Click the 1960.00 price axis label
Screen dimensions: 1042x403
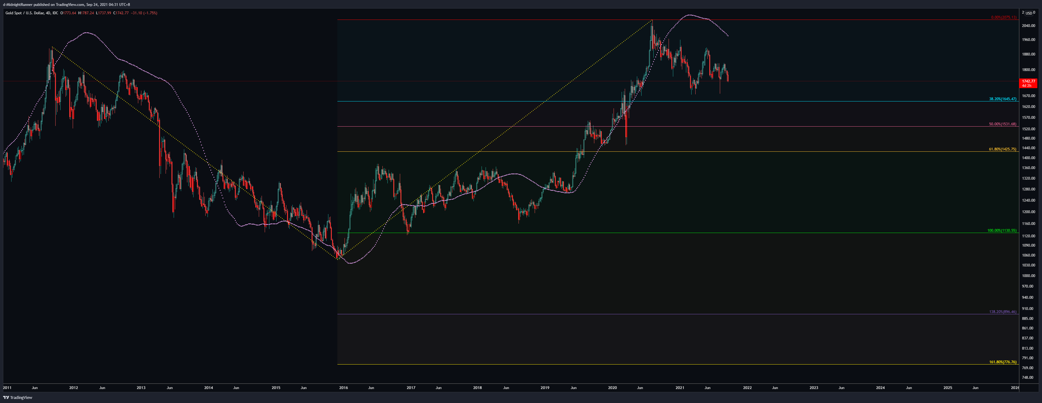point(1029,40)
